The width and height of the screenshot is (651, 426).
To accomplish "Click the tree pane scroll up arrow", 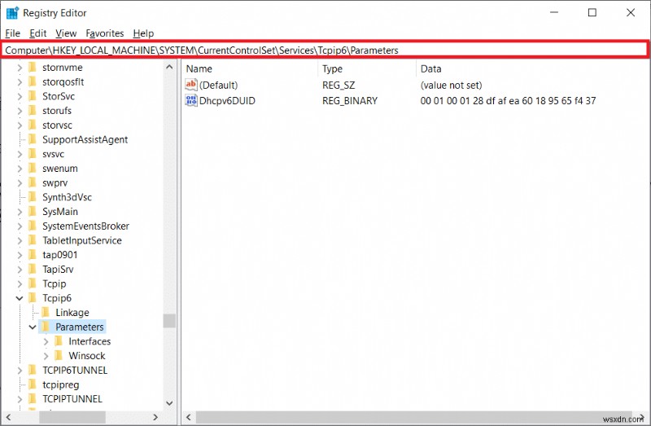I will 169,67.
